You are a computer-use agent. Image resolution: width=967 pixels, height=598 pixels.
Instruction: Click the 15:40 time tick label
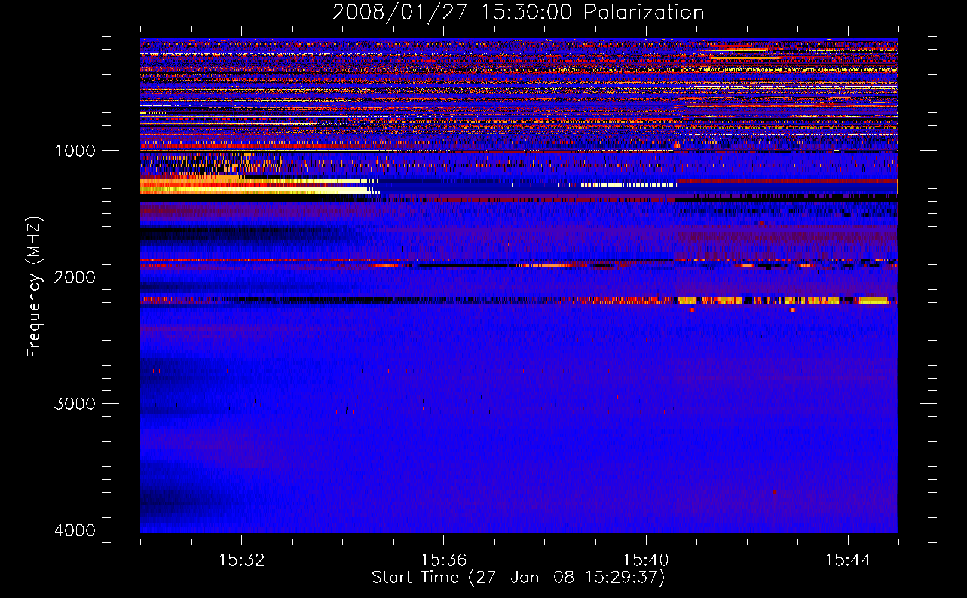(x=646, y=560)
